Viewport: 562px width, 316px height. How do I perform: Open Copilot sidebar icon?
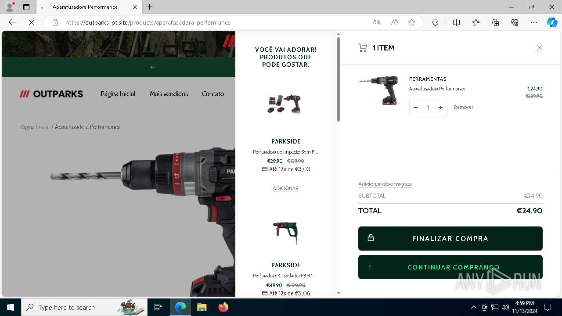(552, 22)
